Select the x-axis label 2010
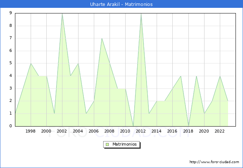This screenshot has height=168, width=243. [125, 131]
